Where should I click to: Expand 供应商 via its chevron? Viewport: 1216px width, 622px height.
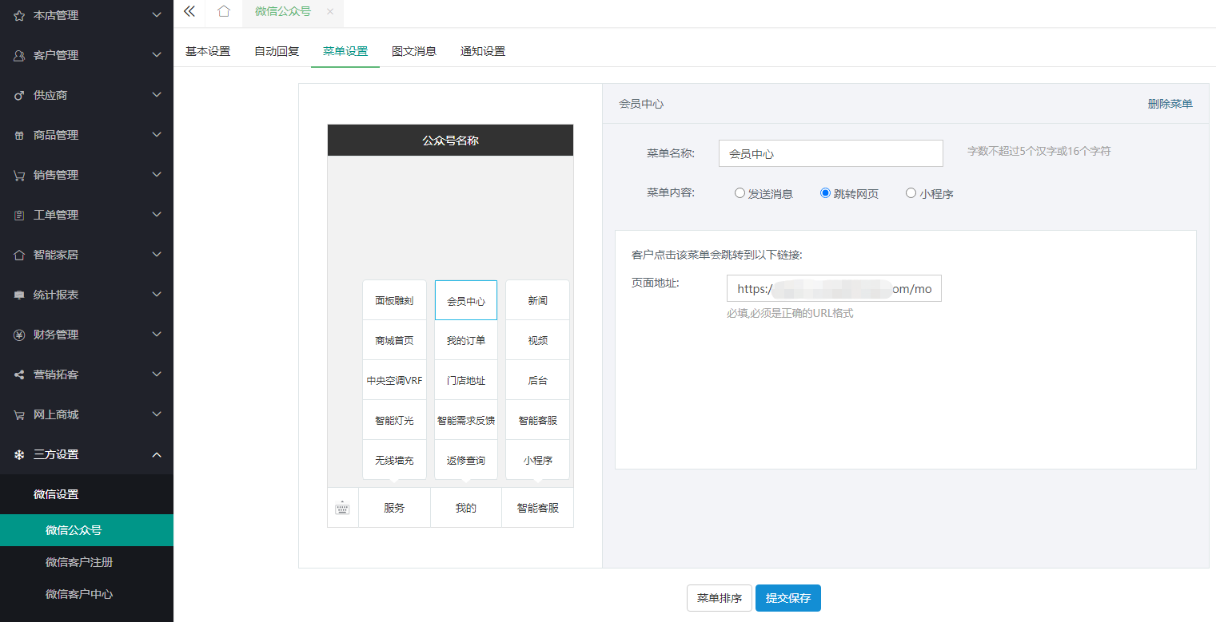157,95
